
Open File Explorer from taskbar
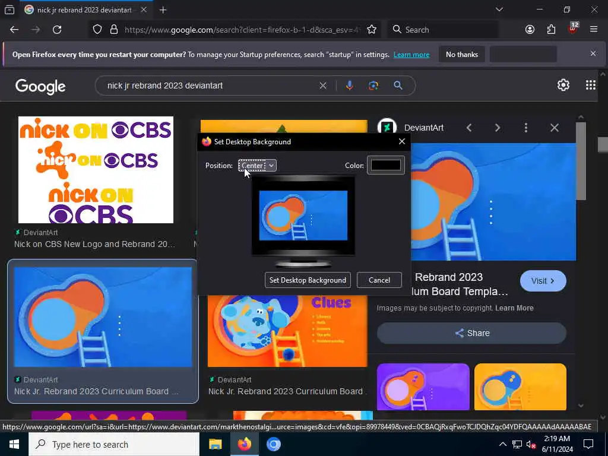tap(215, 444)
